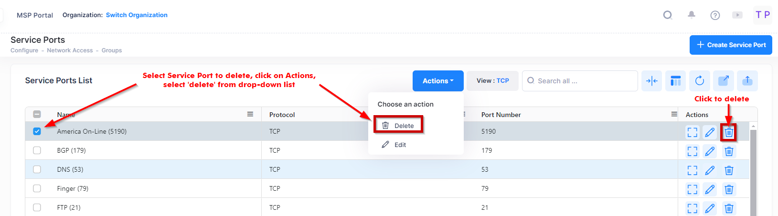Click the fit columns icon beside search

pyautogui.click(x=651, y=81)
